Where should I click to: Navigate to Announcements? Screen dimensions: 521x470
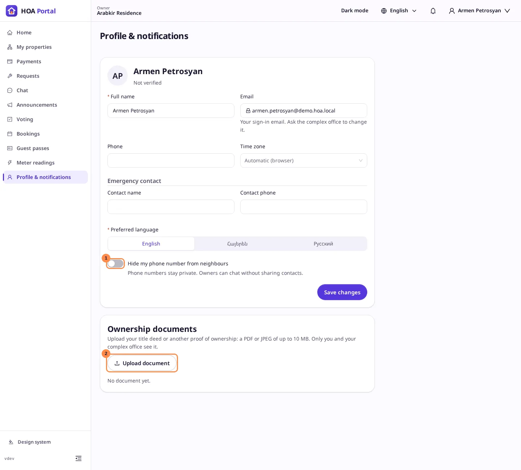point(45,105)
